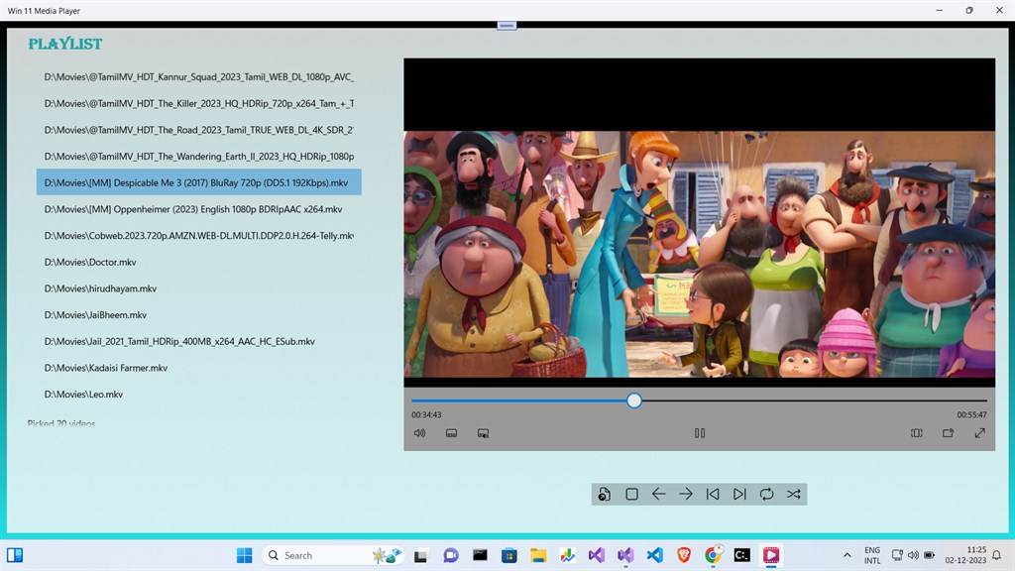
Task: Select the Oppenheimer (2023) playlist entry
Action: tap(198, 209)
